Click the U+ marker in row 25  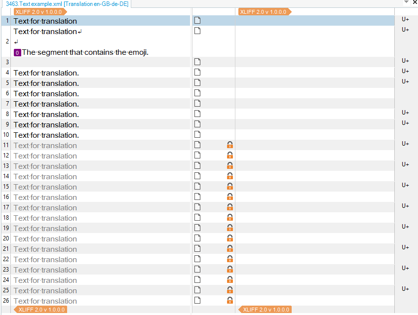click(405, 289)
